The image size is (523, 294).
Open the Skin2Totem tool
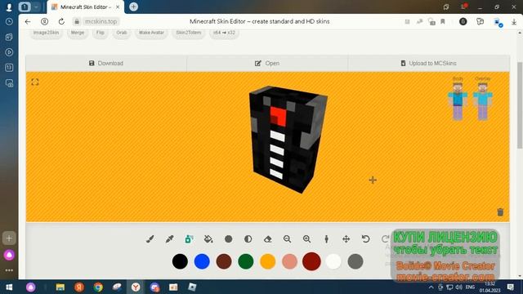pyautogui.click(x=189, y=33)
